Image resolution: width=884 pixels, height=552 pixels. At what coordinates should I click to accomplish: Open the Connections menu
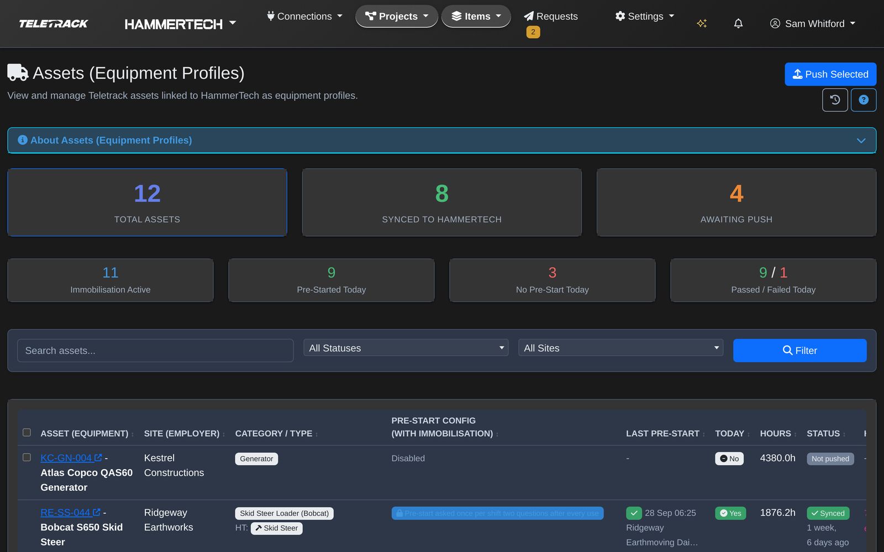(304, 17)
